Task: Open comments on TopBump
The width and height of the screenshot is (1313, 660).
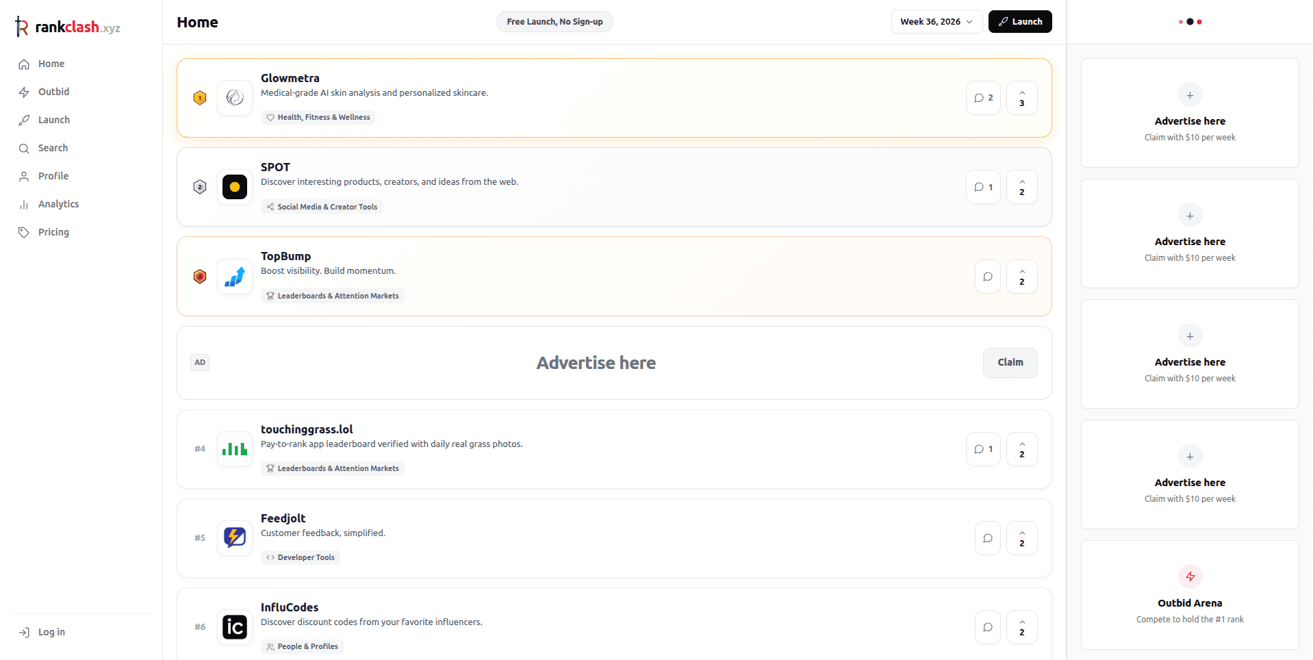Action: click(988, 277)
